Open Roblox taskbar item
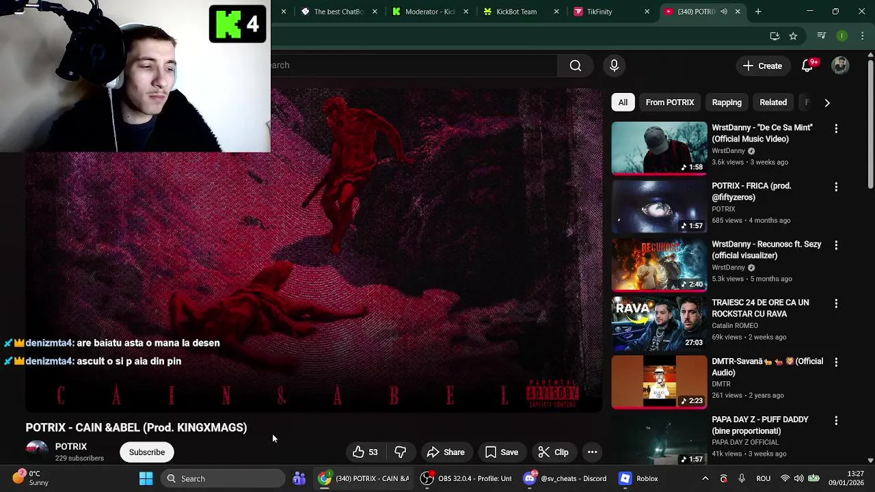This screenshot has width=875, height=492. click(640, 478)
